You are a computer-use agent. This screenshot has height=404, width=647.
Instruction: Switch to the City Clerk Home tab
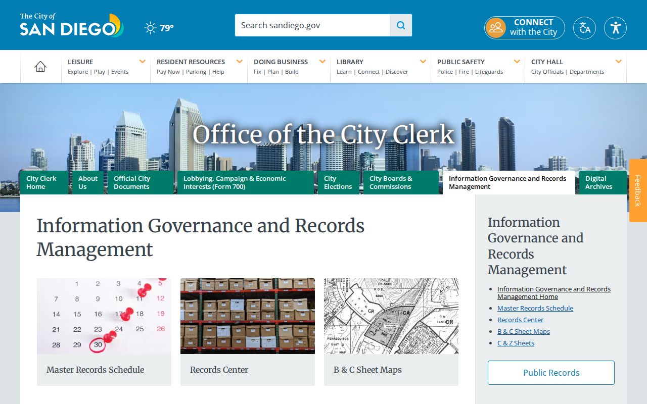[44, 182]
